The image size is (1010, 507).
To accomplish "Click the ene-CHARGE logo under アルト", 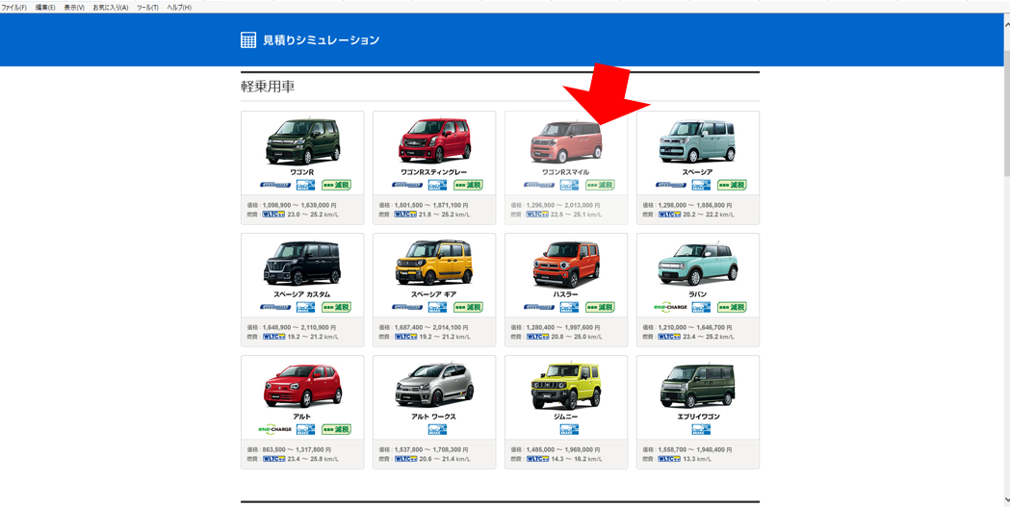I will (274, 429).
